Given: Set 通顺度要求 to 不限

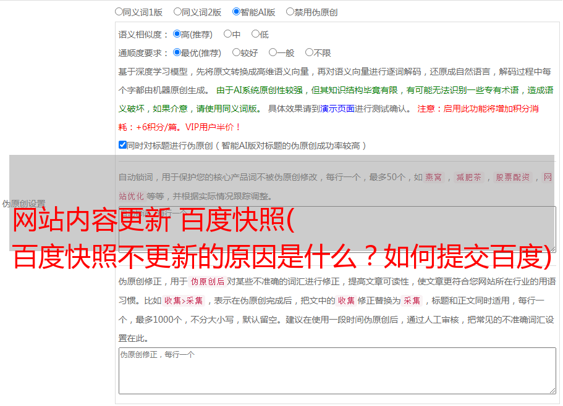Looking at the screenshot, I should pyautogui.click(x=309, y=52).
